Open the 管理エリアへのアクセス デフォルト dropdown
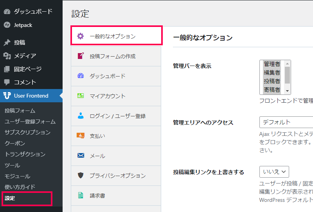 click(286, 122)
